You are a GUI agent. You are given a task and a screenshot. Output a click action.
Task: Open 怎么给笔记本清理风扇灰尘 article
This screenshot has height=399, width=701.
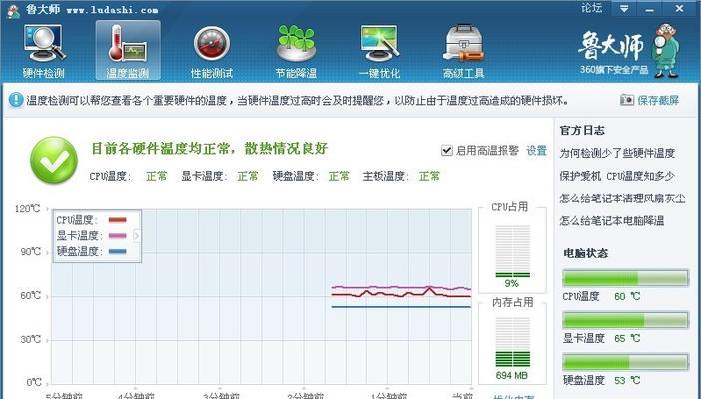click(622, 199)
